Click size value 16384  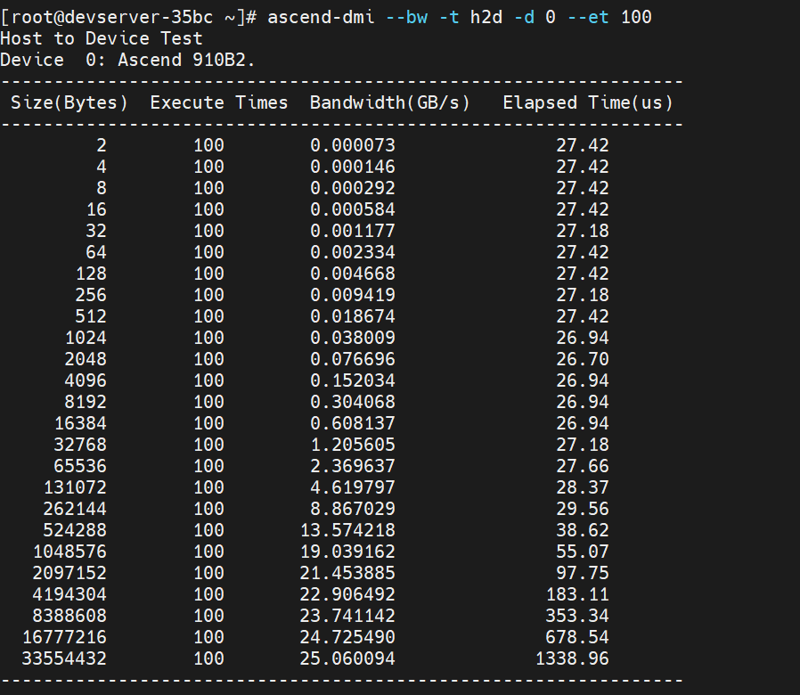tap(80, 423)
